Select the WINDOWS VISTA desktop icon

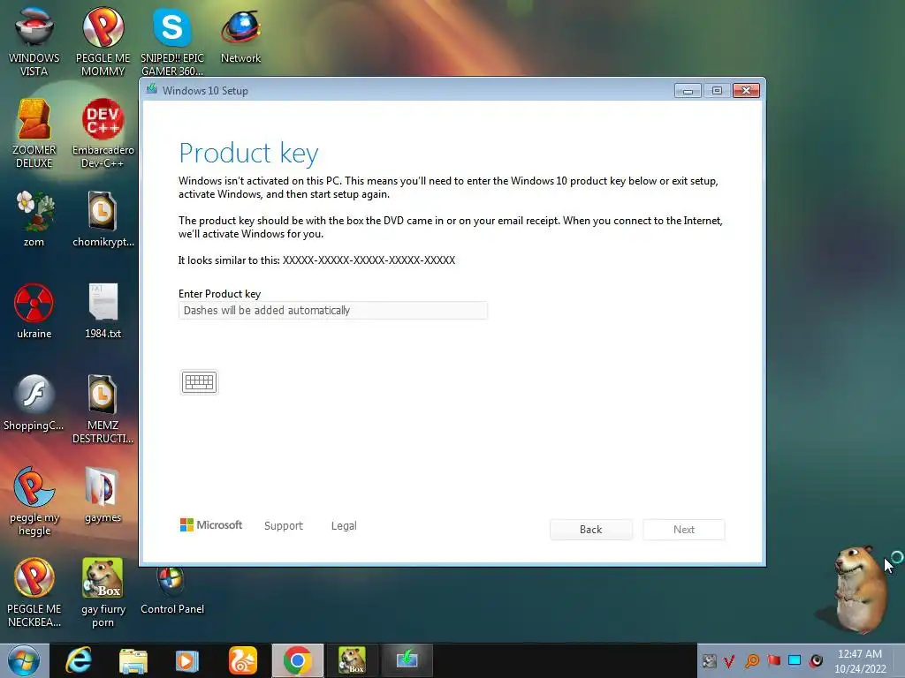pos(34,41)
